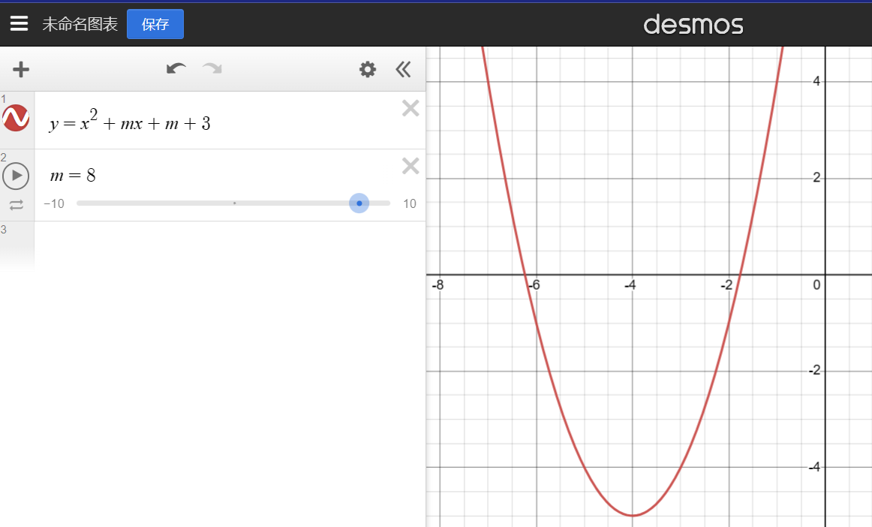Open the hamburger menu

(19, 23)
